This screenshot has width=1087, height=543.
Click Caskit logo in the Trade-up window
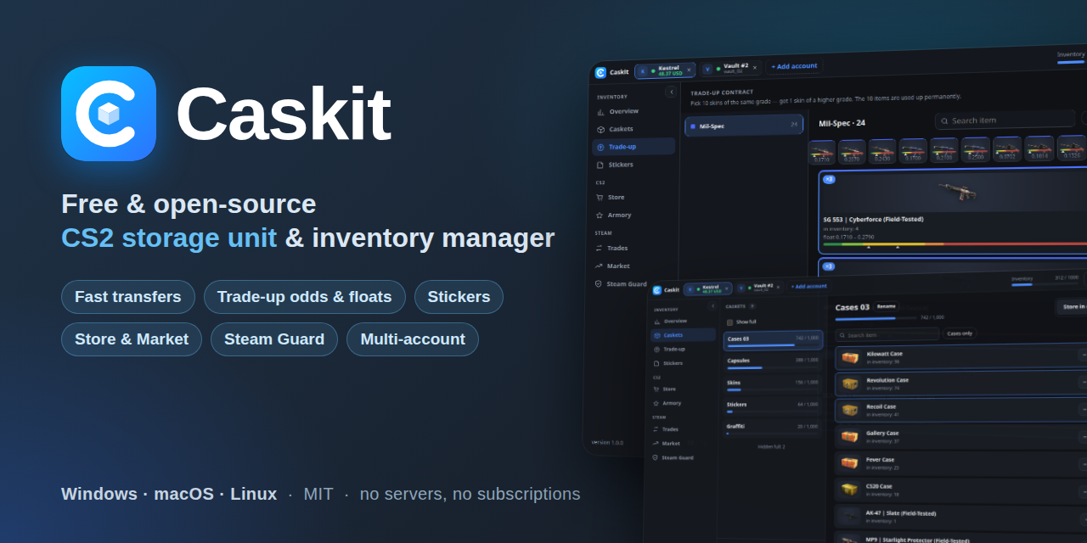pos(600,72)
